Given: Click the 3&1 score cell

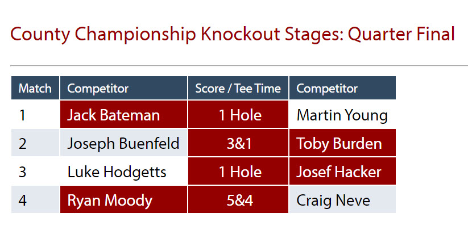Looking at the screenshot, I should (238, 143).
